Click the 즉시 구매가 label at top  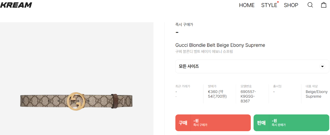pos(184,25)
